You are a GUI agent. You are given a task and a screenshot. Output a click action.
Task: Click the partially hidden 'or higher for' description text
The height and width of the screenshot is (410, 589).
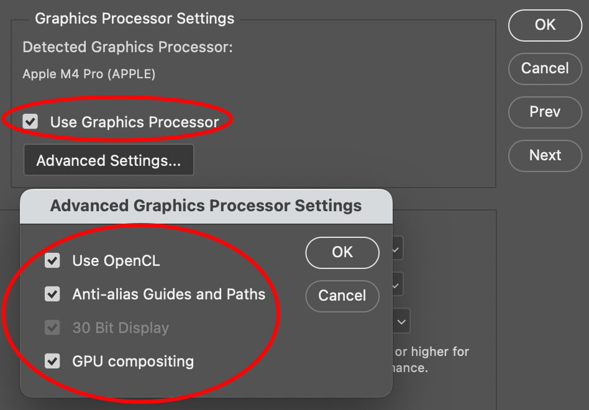pos(432,352)
